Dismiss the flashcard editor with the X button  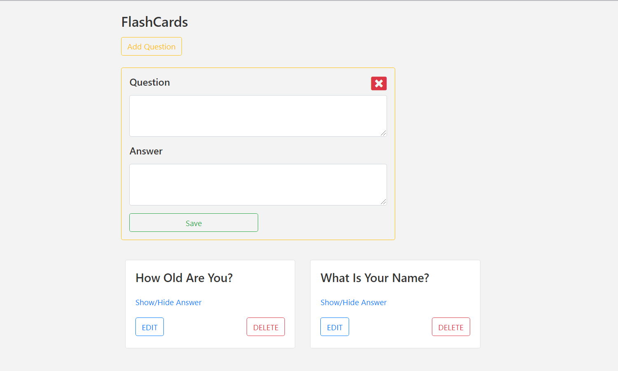(378, 83)
